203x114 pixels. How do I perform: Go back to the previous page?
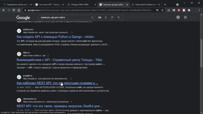click(x=3, y=10)
